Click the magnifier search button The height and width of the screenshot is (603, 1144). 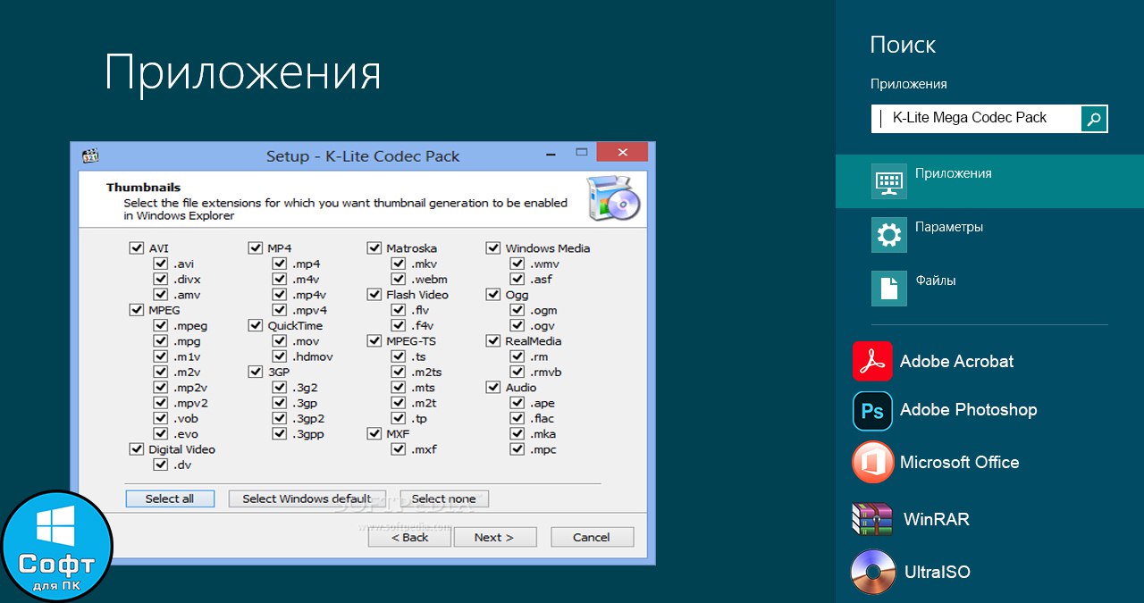[1094, 118]
